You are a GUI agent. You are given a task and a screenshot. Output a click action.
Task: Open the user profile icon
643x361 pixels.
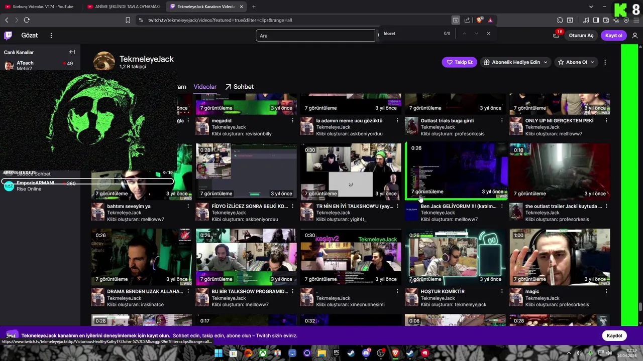pos(635,35)
